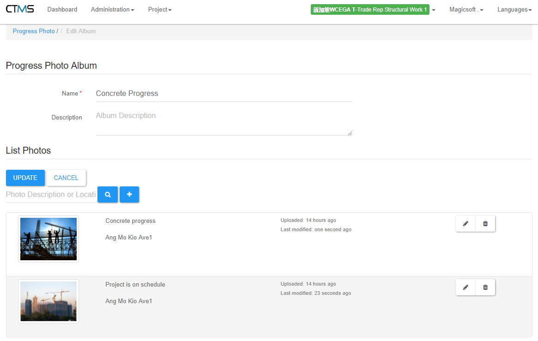This screenshot has width=538, height=341.
Task: Click 'Uploaded: 14 hours ago' in Concrete progress row
Action: tap(308, 221)
